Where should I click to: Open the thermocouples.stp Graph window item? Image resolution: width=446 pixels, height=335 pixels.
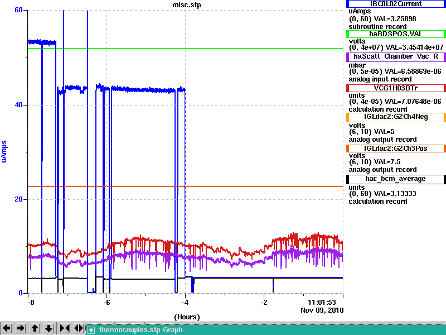point(266,330)
